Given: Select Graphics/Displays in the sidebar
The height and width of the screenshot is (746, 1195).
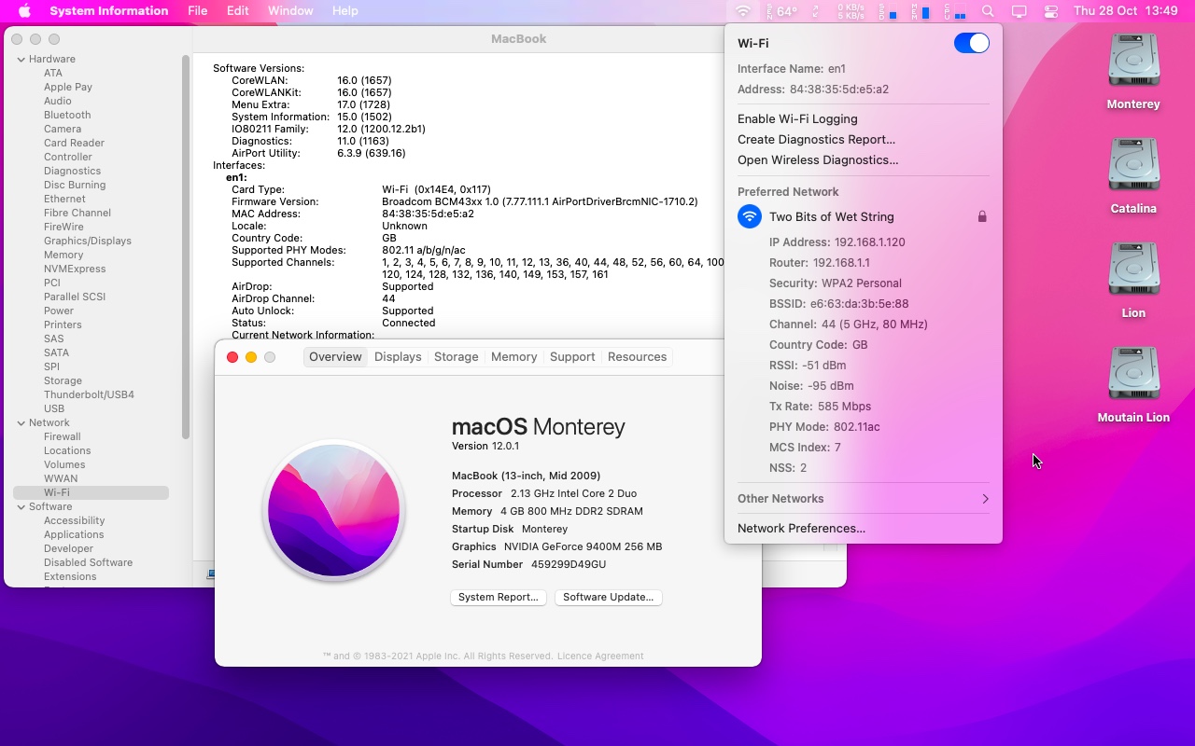Looking at the screenshot, I should pos(88,241).
